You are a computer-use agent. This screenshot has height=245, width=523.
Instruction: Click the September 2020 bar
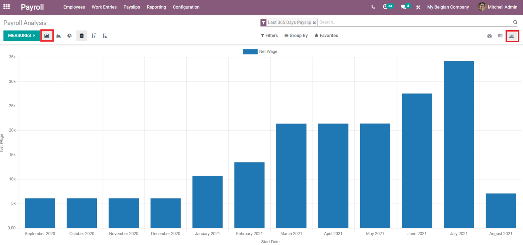(40, 213)
